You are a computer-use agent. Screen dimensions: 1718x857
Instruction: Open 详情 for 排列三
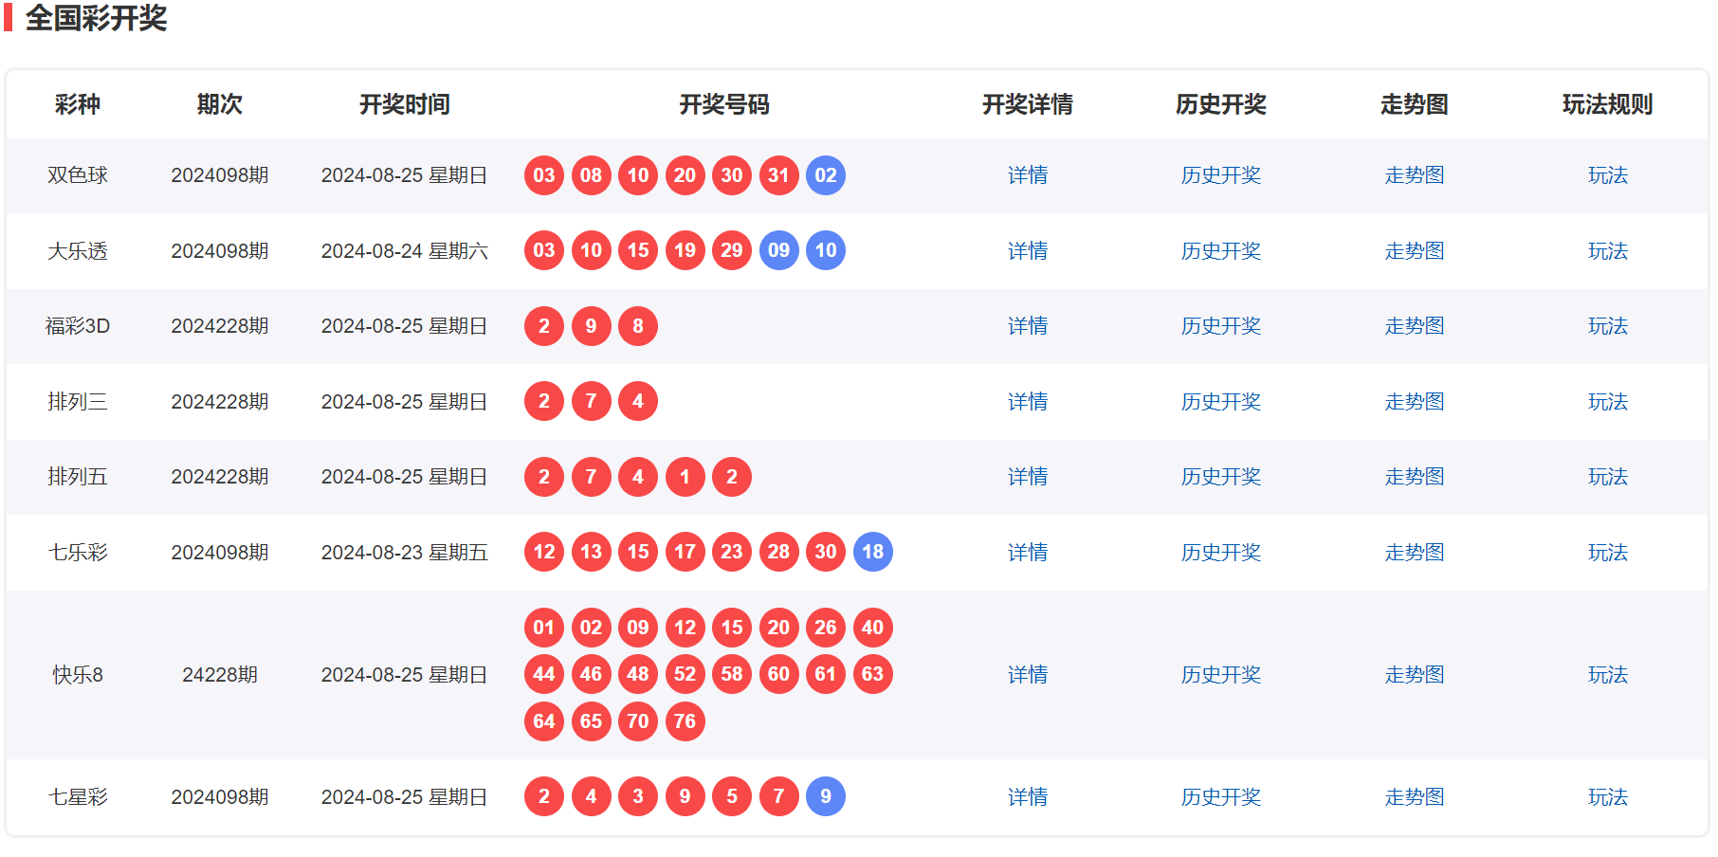1027,402
